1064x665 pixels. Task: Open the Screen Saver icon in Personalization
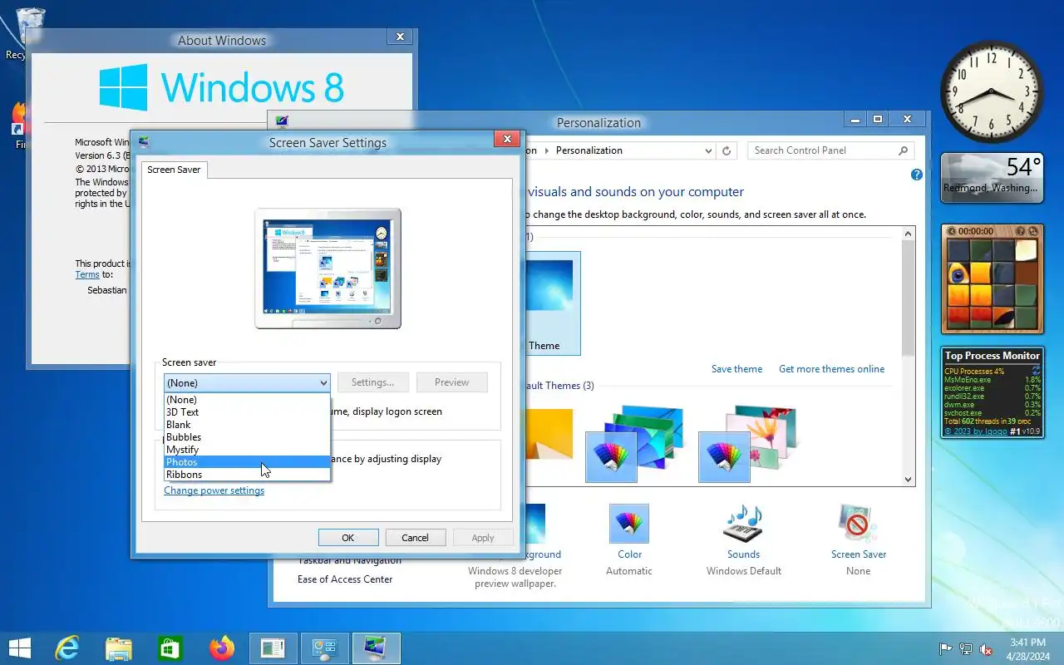[x=858, y=524]
